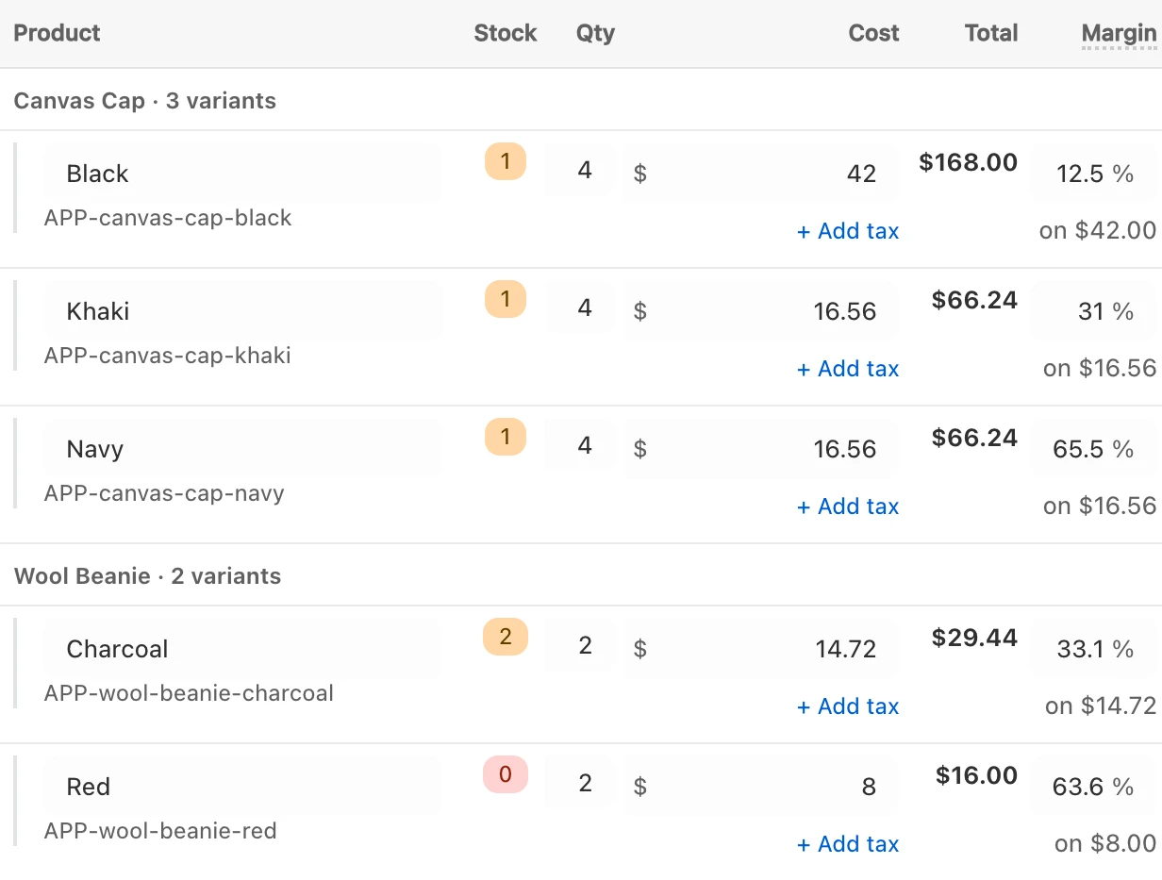Click the Qty column header
The width and height of the screenshot is (1162, 880).
595,33
